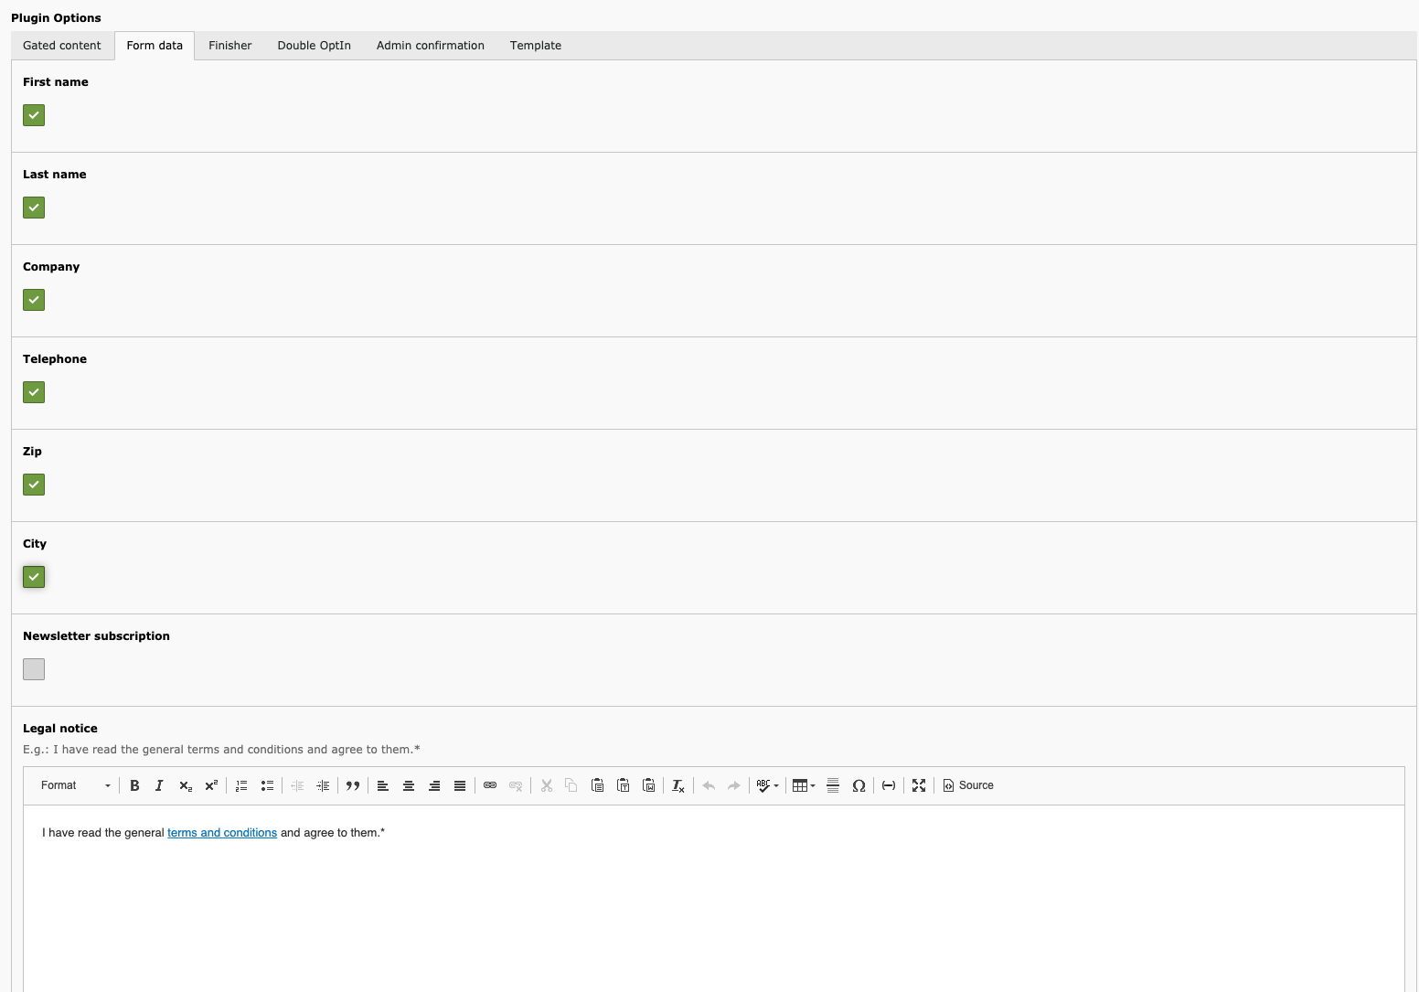Uncheck the First name checkbox
Viewport: 1419px width, 992px height.
[x=34, y=115]
